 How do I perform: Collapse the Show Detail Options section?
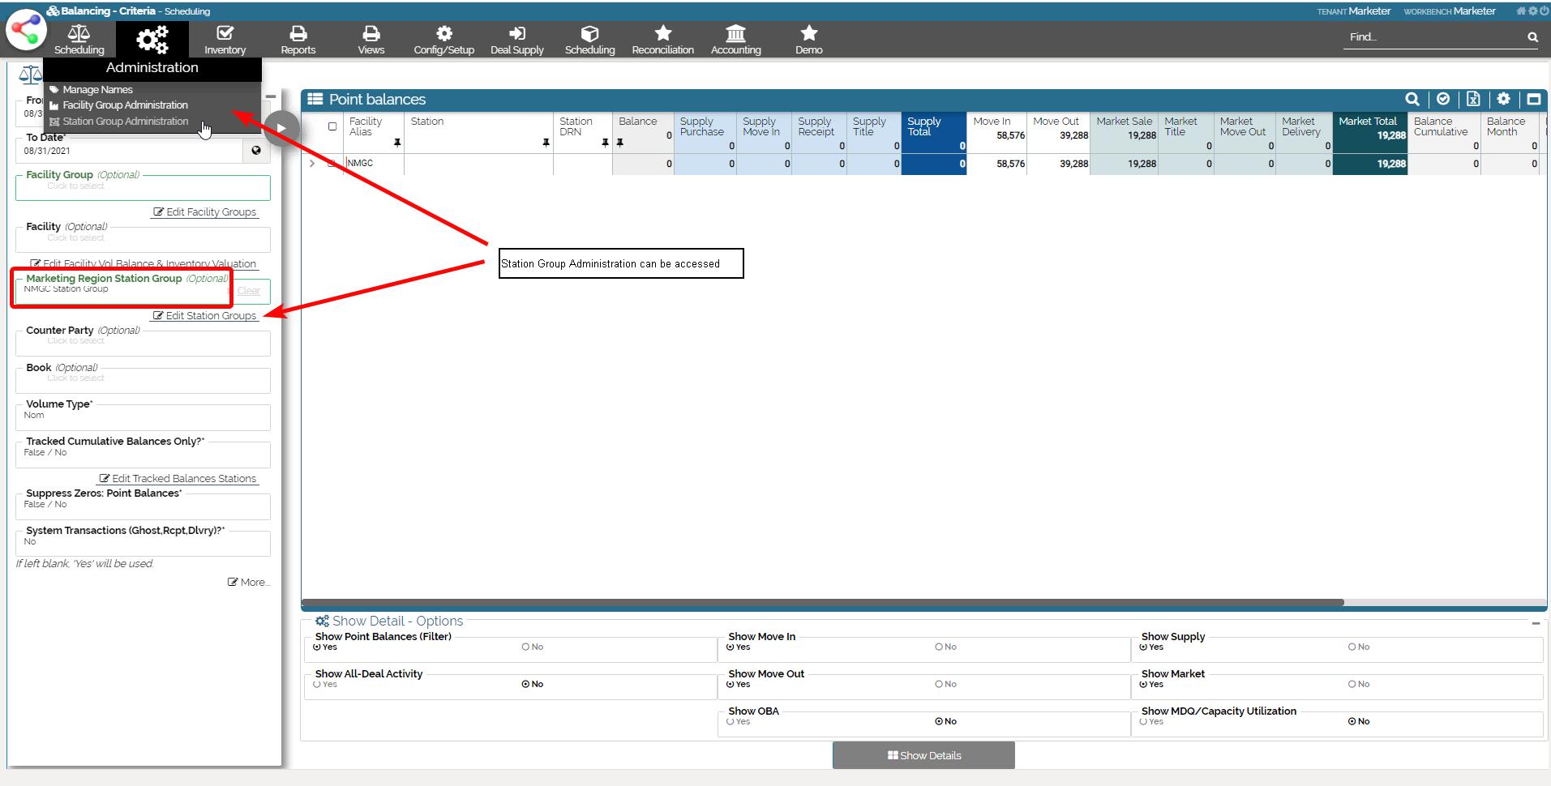pos(1536,623)
